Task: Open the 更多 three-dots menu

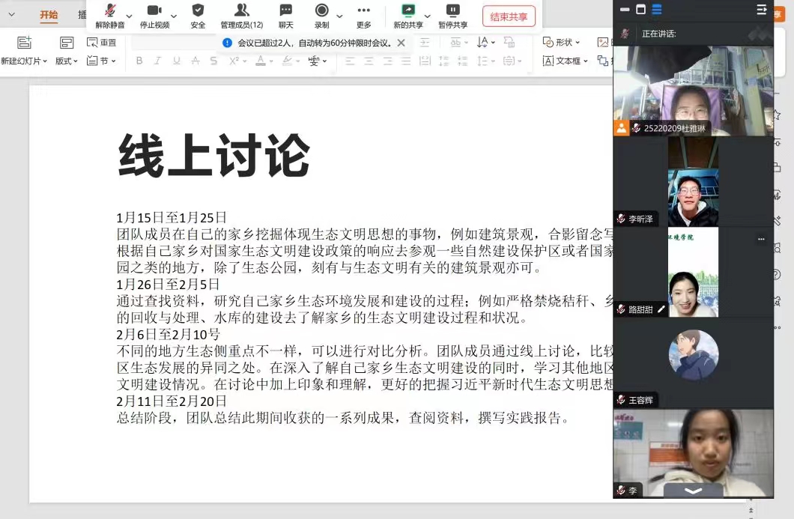Action: 363,10
